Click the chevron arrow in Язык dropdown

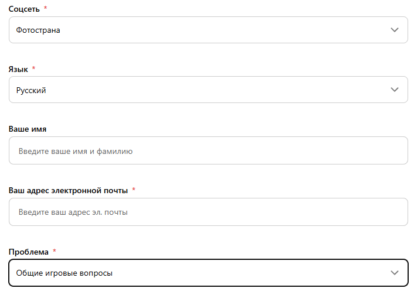pyautogui.click(x=395, y=90)
